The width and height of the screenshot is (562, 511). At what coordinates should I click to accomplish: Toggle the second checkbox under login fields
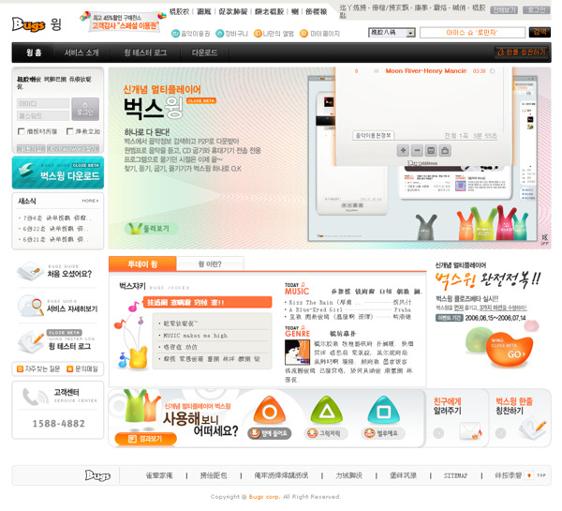[69, 132]
